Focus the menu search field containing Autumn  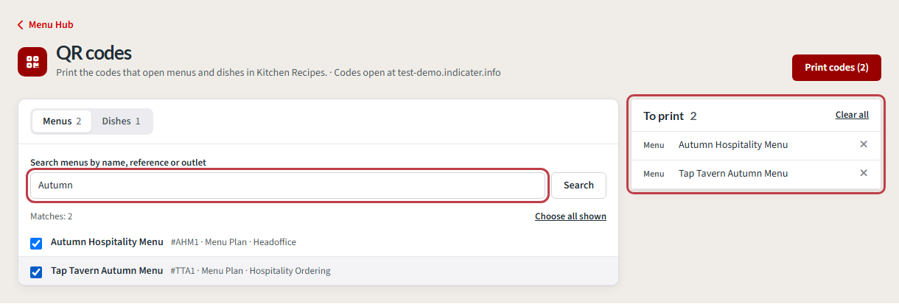point(288,185)
